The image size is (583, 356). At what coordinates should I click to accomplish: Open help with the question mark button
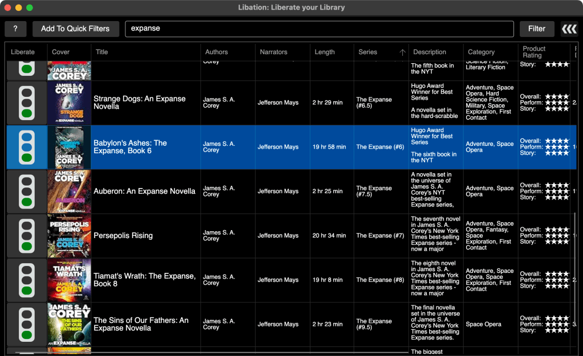tap(15, 28)
